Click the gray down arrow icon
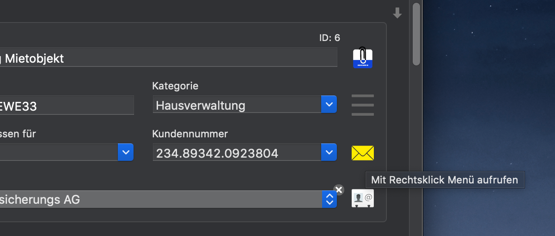555x236 pixels. click(397, 13)
